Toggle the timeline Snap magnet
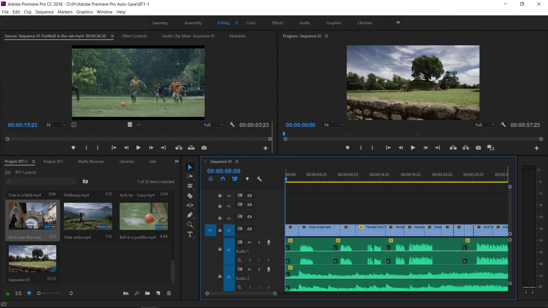Screen dimensions: 548x308 point(223,179)
